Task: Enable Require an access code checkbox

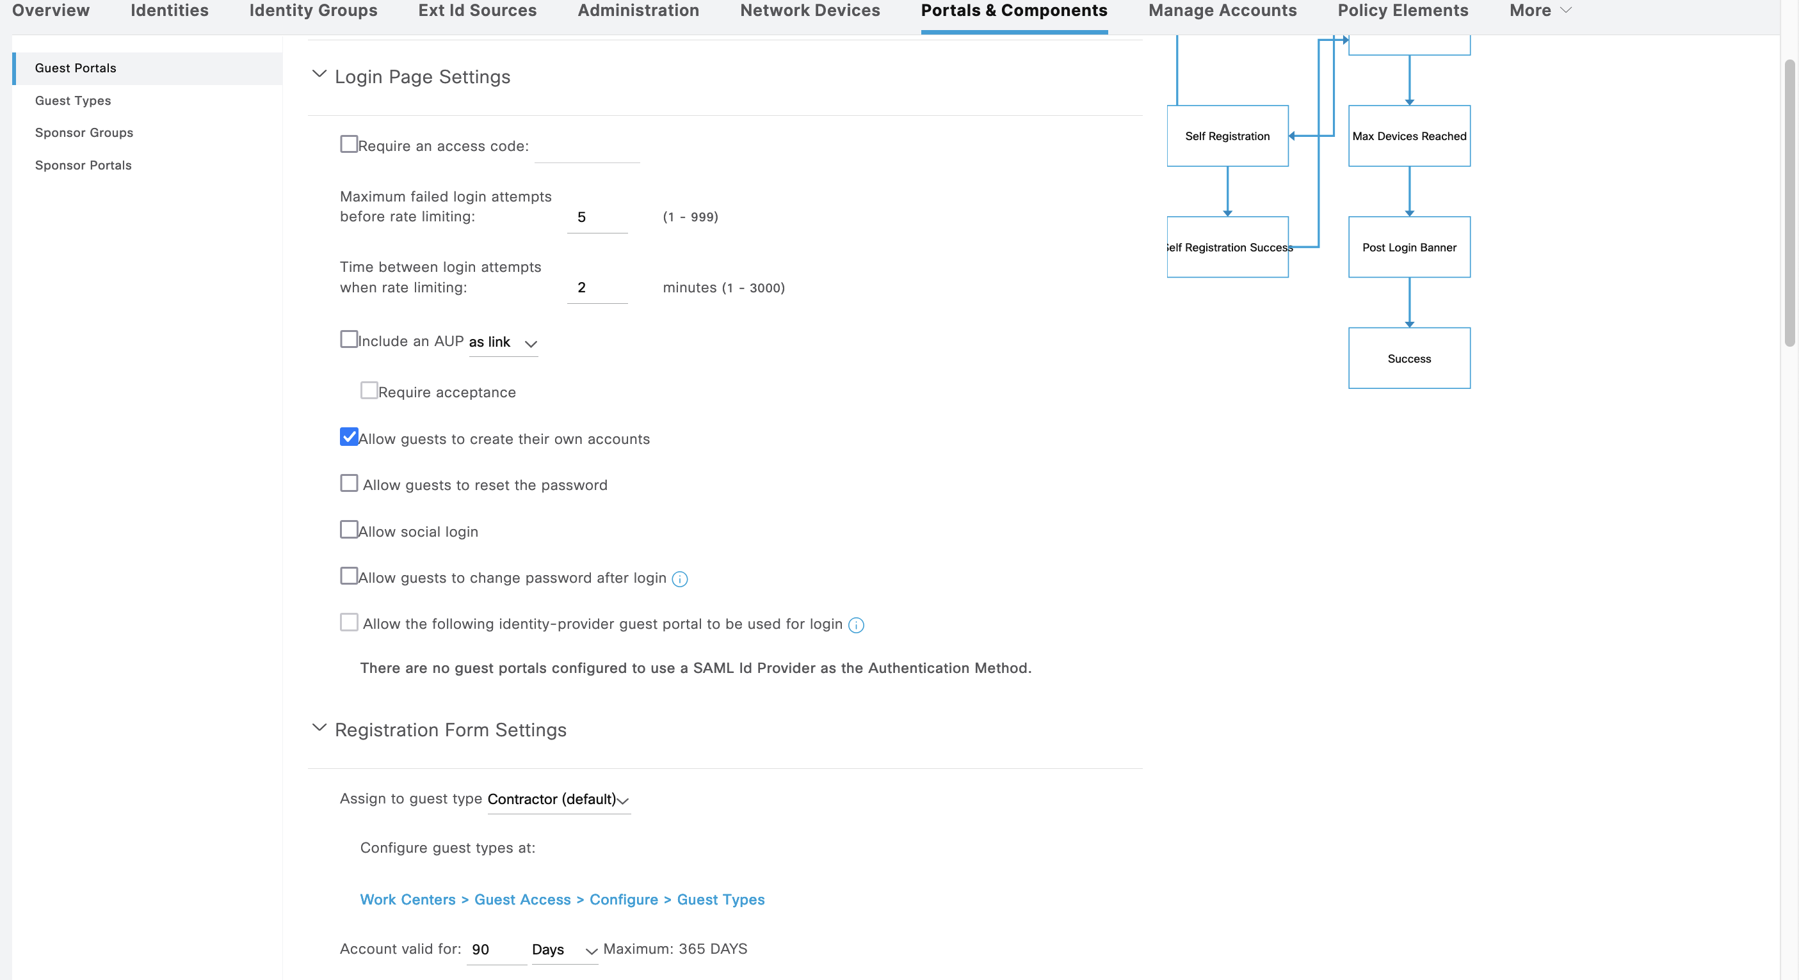Action: (348, 145)
